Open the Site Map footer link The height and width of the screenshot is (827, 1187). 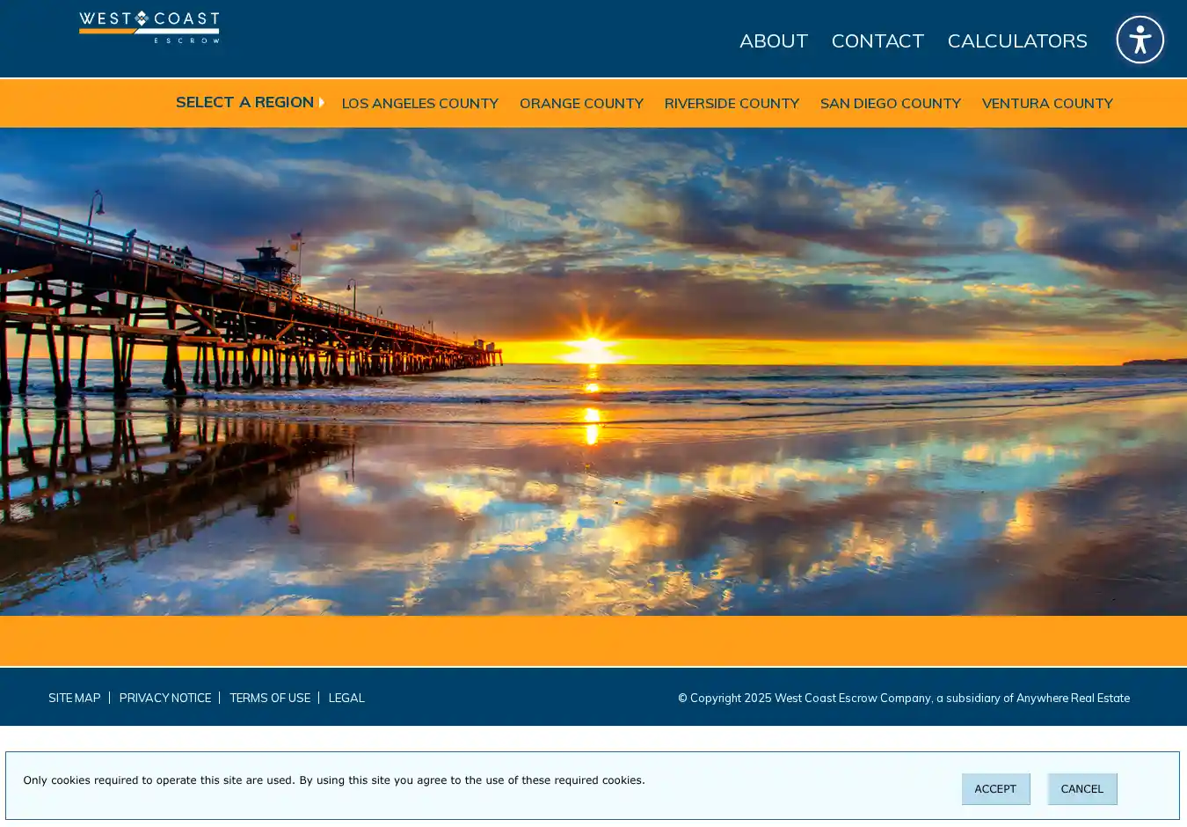[x=75, y=698]
